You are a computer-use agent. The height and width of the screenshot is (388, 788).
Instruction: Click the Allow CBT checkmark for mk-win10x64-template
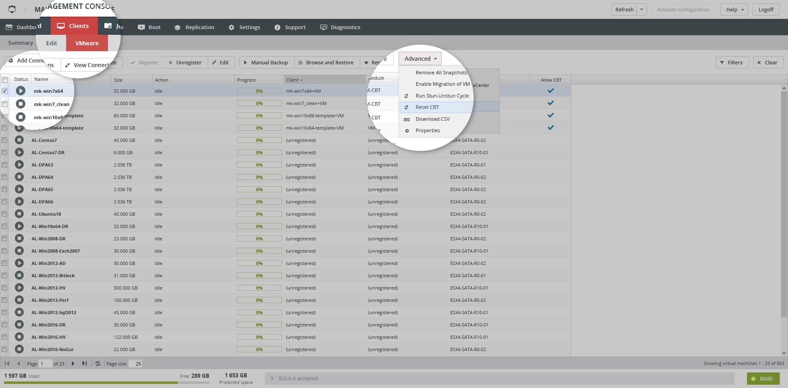[x=551, y=128]
